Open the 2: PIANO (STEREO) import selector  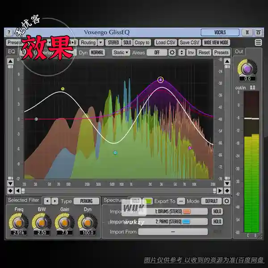point(173,222)
